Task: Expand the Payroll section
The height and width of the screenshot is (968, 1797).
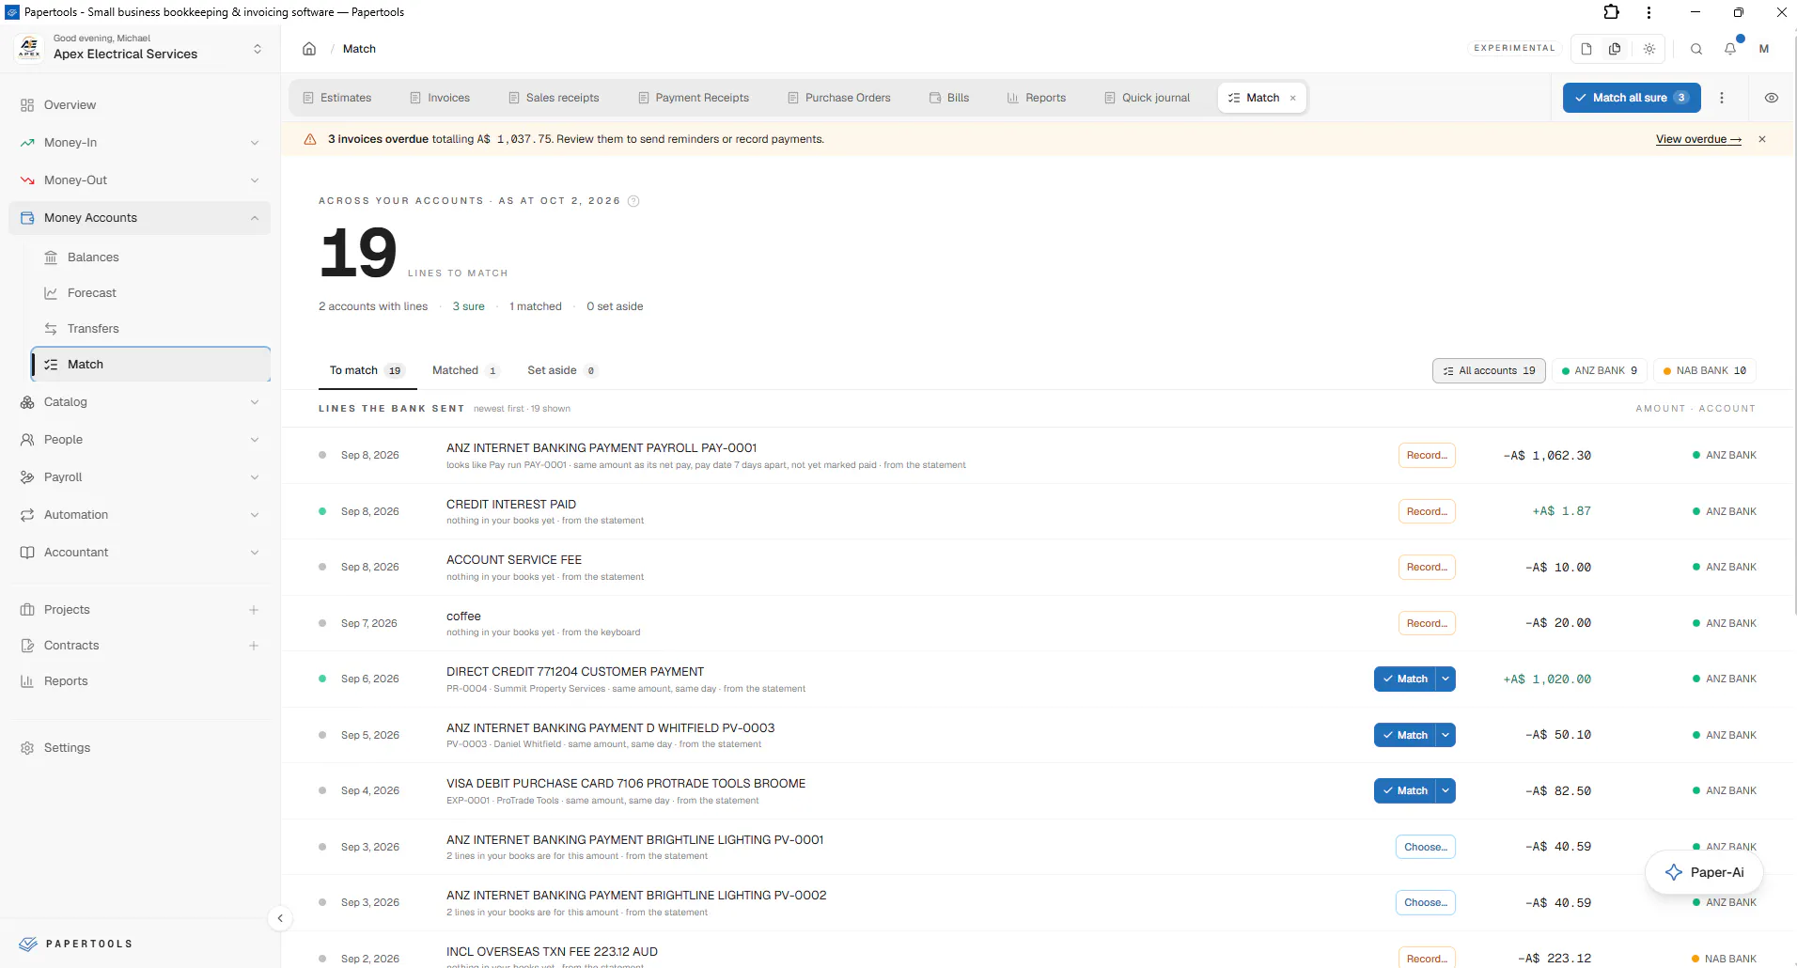Action: tap(140, 477)
